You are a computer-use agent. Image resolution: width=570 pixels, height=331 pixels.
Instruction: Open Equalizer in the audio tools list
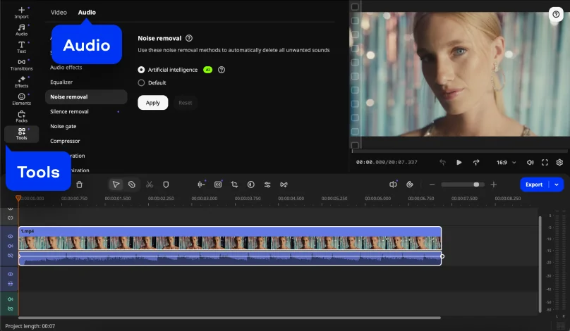61,82
